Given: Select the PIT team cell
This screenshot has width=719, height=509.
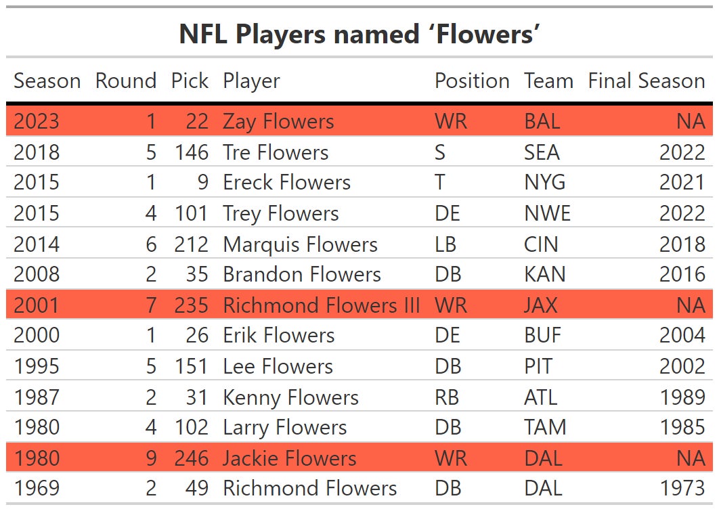Looking at the screenshot, I should [538, 367].
